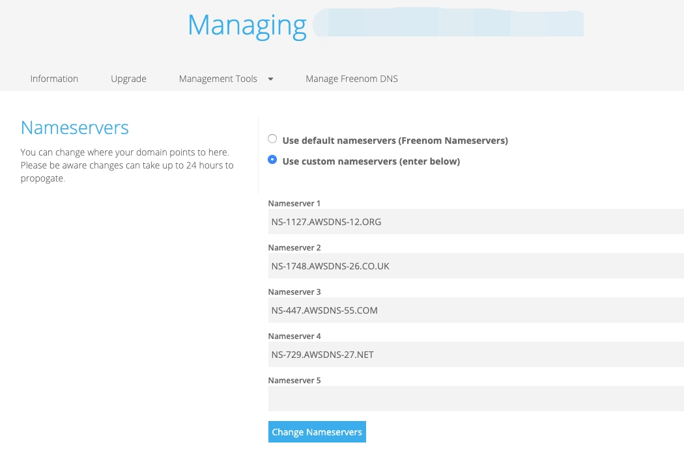Go to the Upgrade tab
The width and height of the screenshot is (684, 449).
pos(128,79)
